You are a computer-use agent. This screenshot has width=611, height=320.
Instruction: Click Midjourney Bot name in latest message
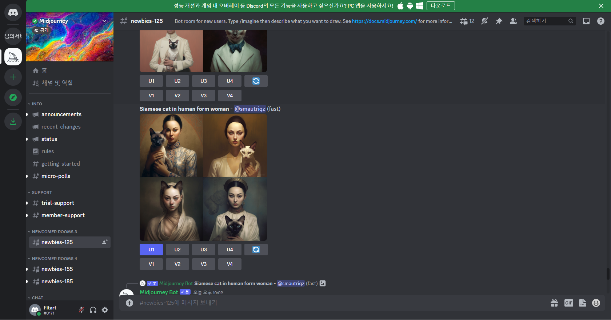pos(159,292)
